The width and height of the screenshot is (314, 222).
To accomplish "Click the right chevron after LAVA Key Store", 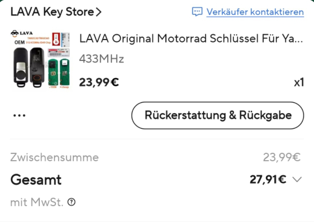I will [x=99, y=12].
